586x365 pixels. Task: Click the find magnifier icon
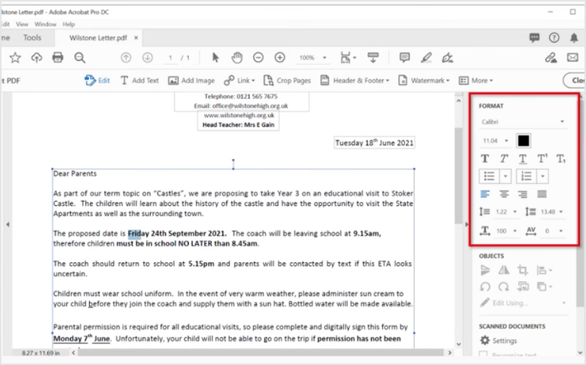click(80, 58)
